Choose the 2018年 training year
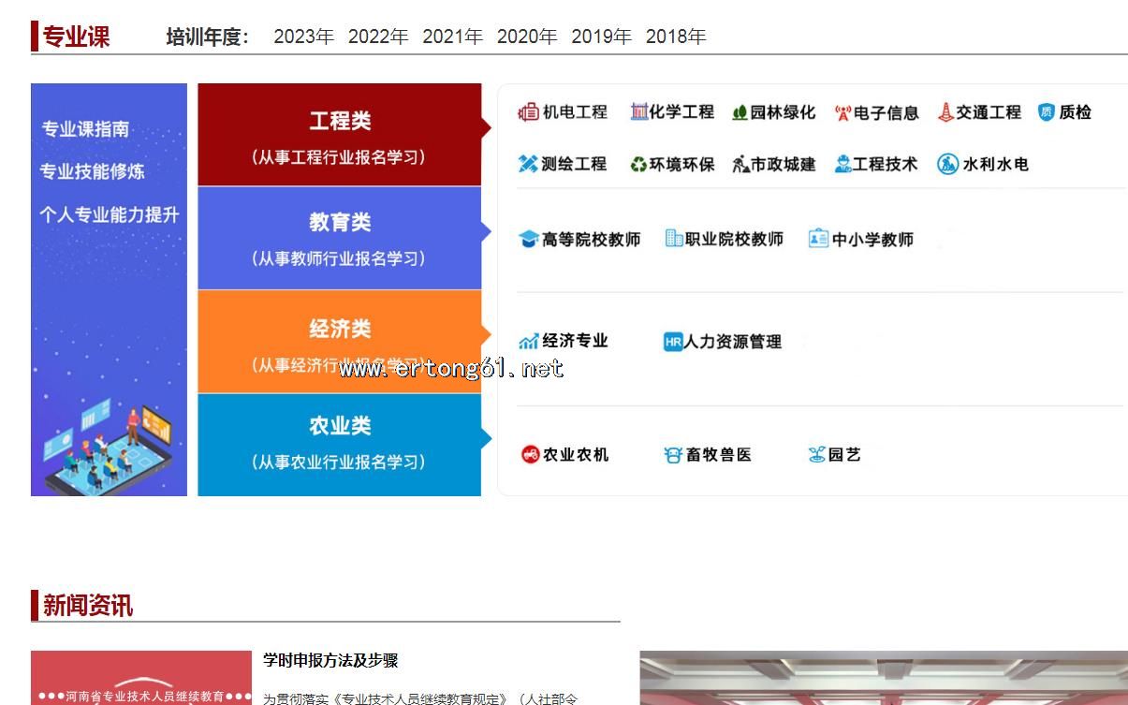 coord(675,37)
